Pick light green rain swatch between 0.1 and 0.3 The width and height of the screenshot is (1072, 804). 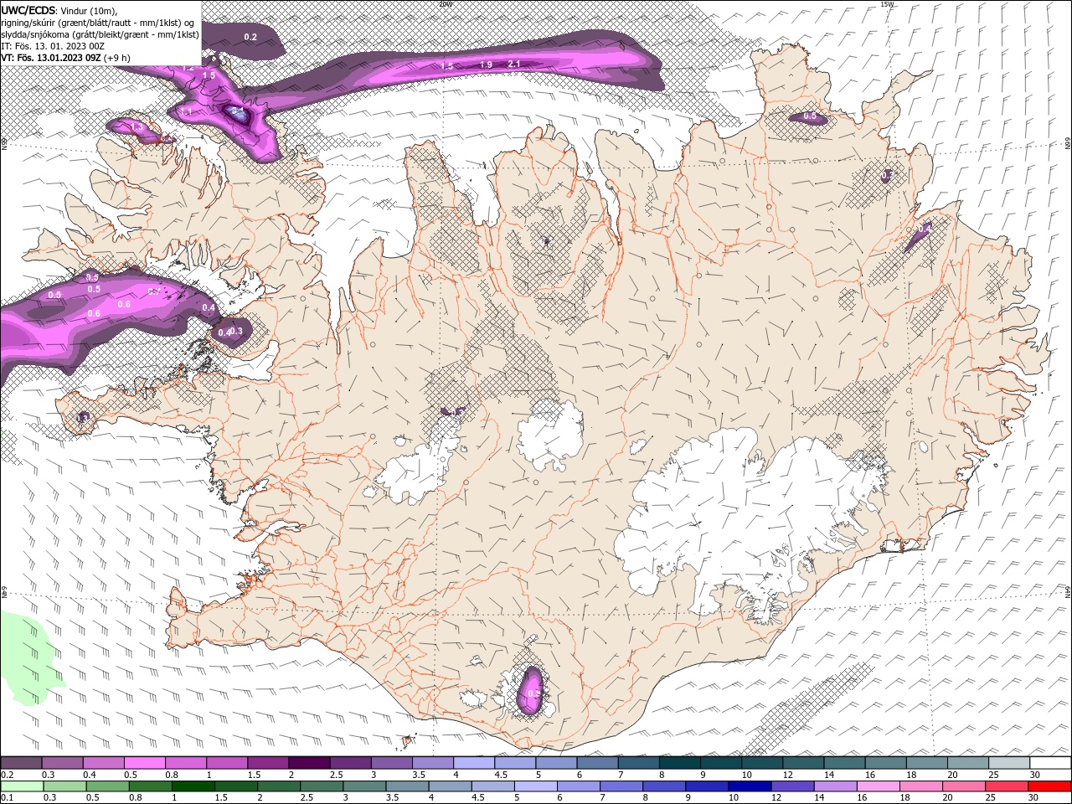[x=22, y=786]
